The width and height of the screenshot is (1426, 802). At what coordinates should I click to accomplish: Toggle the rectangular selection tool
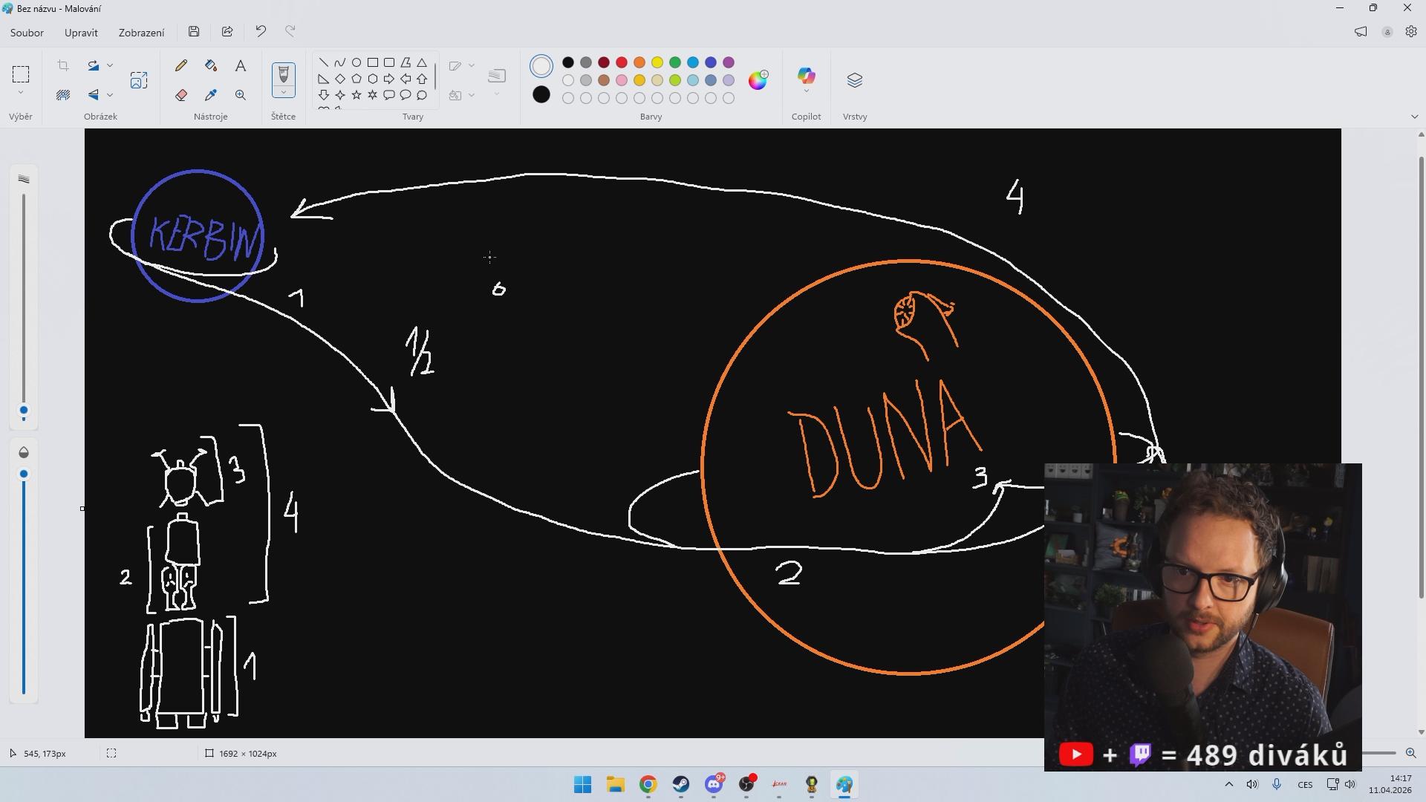click(21, 74)
